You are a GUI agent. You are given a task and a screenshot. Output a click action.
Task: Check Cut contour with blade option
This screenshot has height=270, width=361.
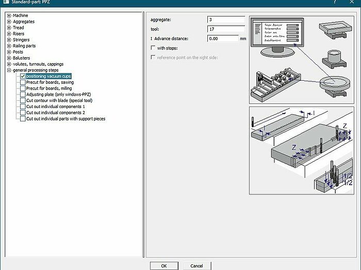(x=23, y=101)
